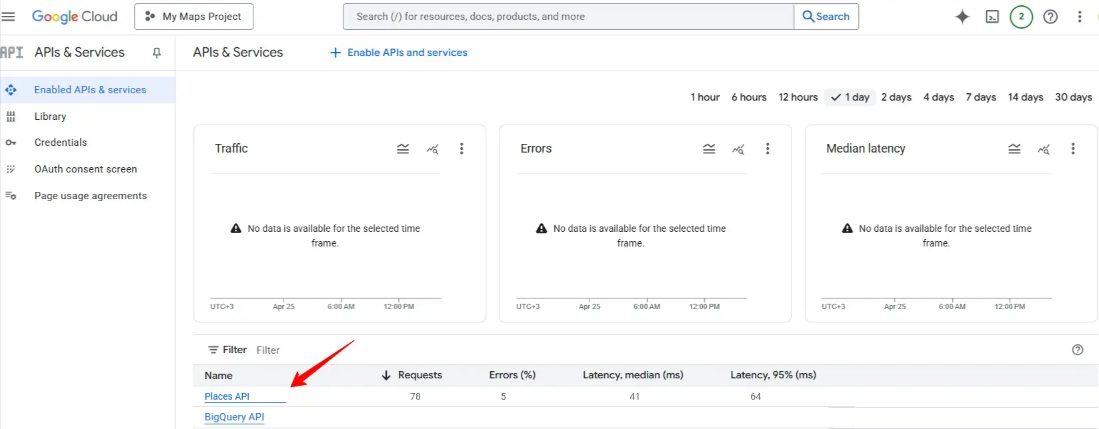Open top bar three-dot settings menu

[x=1080, y=17]
